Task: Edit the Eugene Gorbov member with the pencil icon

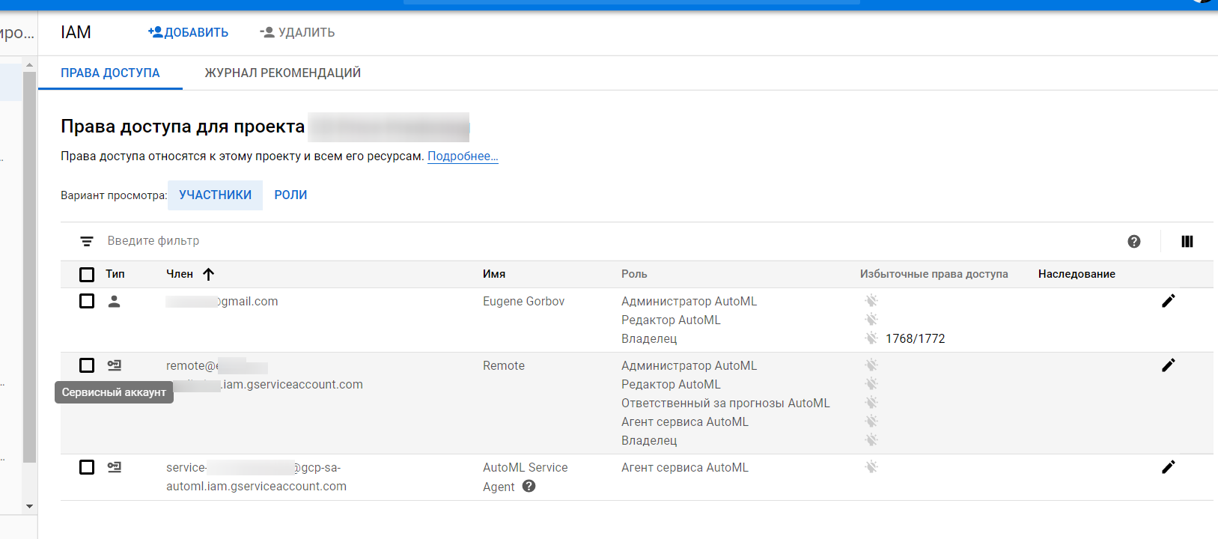Action: click(1169, 301)
